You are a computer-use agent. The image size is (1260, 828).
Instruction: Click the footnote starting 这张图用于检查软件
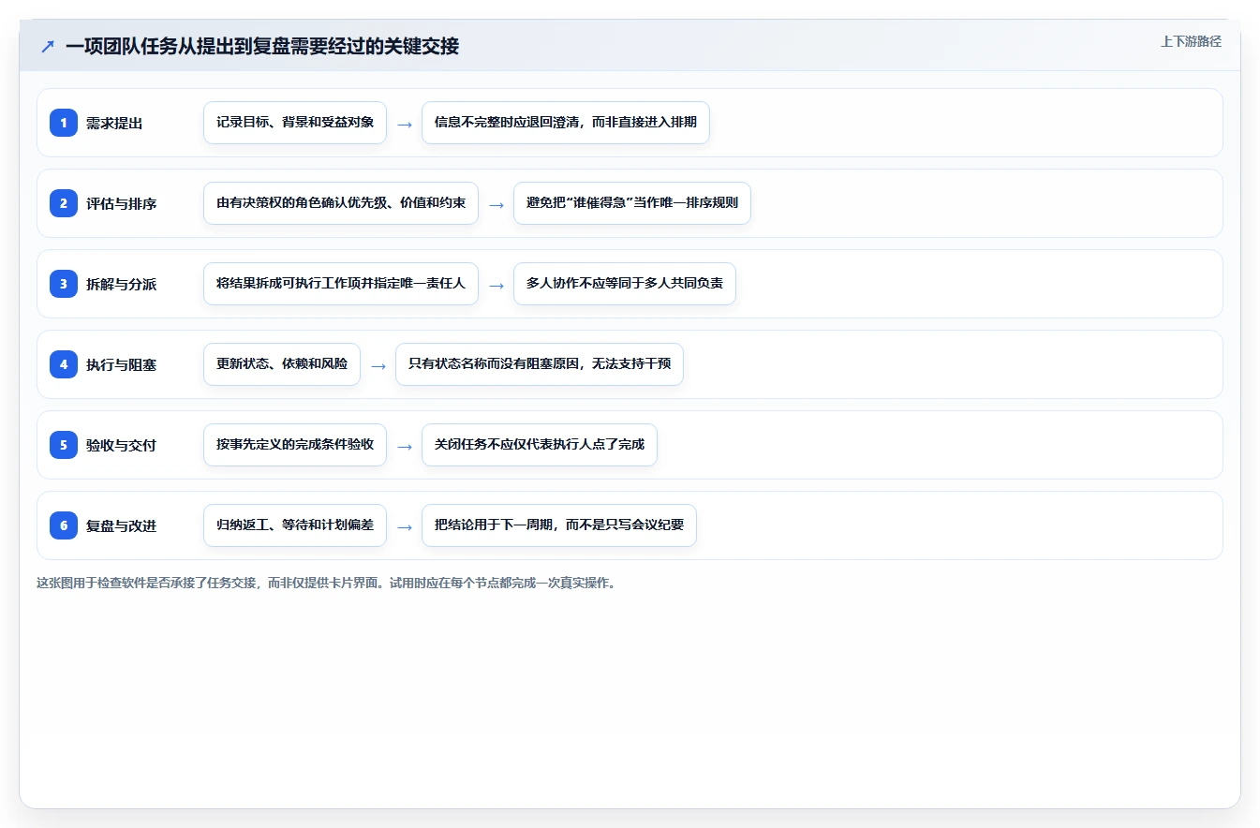(326, 583)
